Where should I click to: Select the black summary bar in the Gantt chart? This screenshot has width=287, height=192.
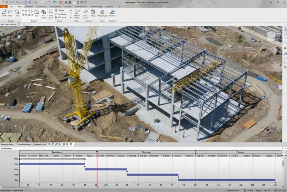52,159
